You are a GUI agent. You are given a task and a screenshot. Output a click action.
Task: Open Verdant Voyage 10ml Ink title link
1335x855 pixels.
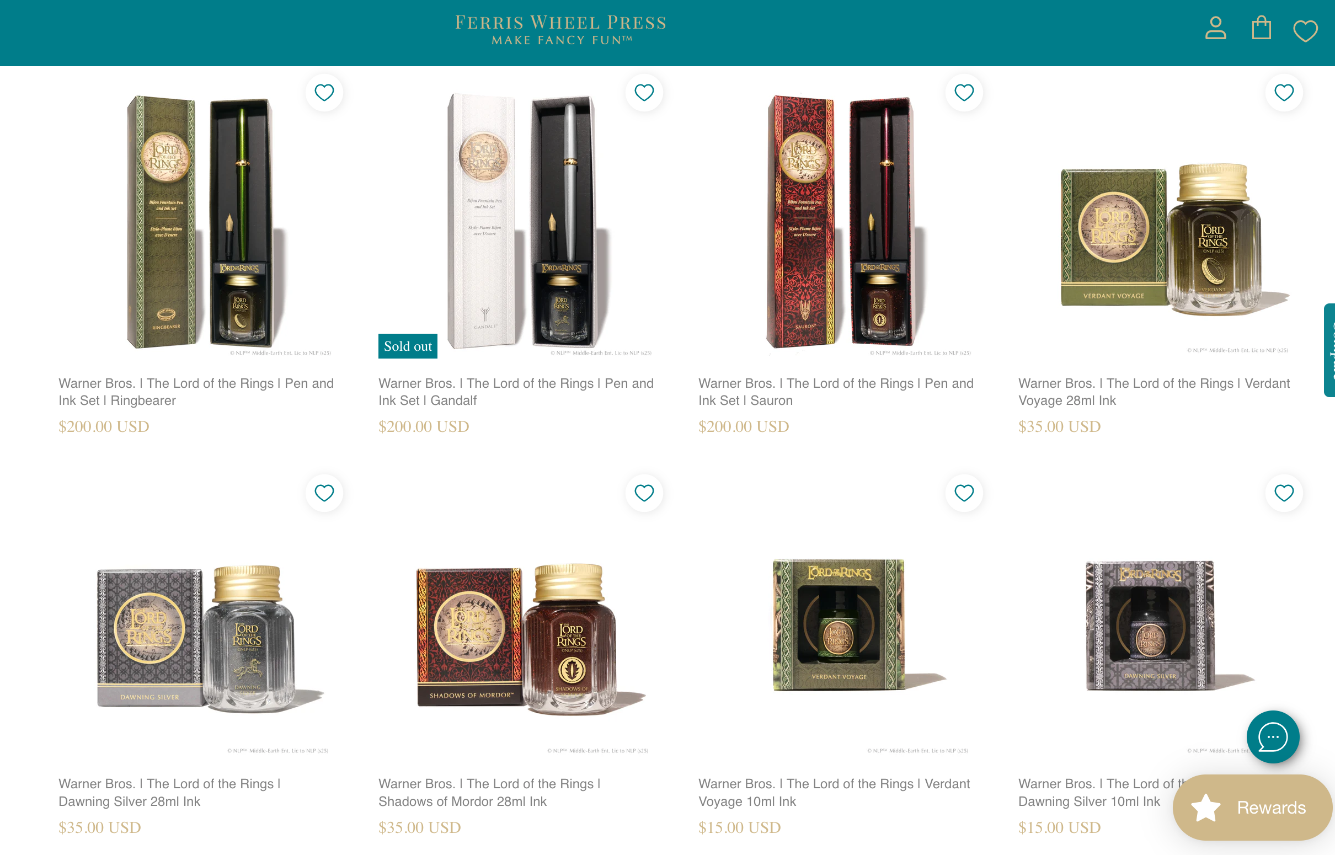click(834, 792)
